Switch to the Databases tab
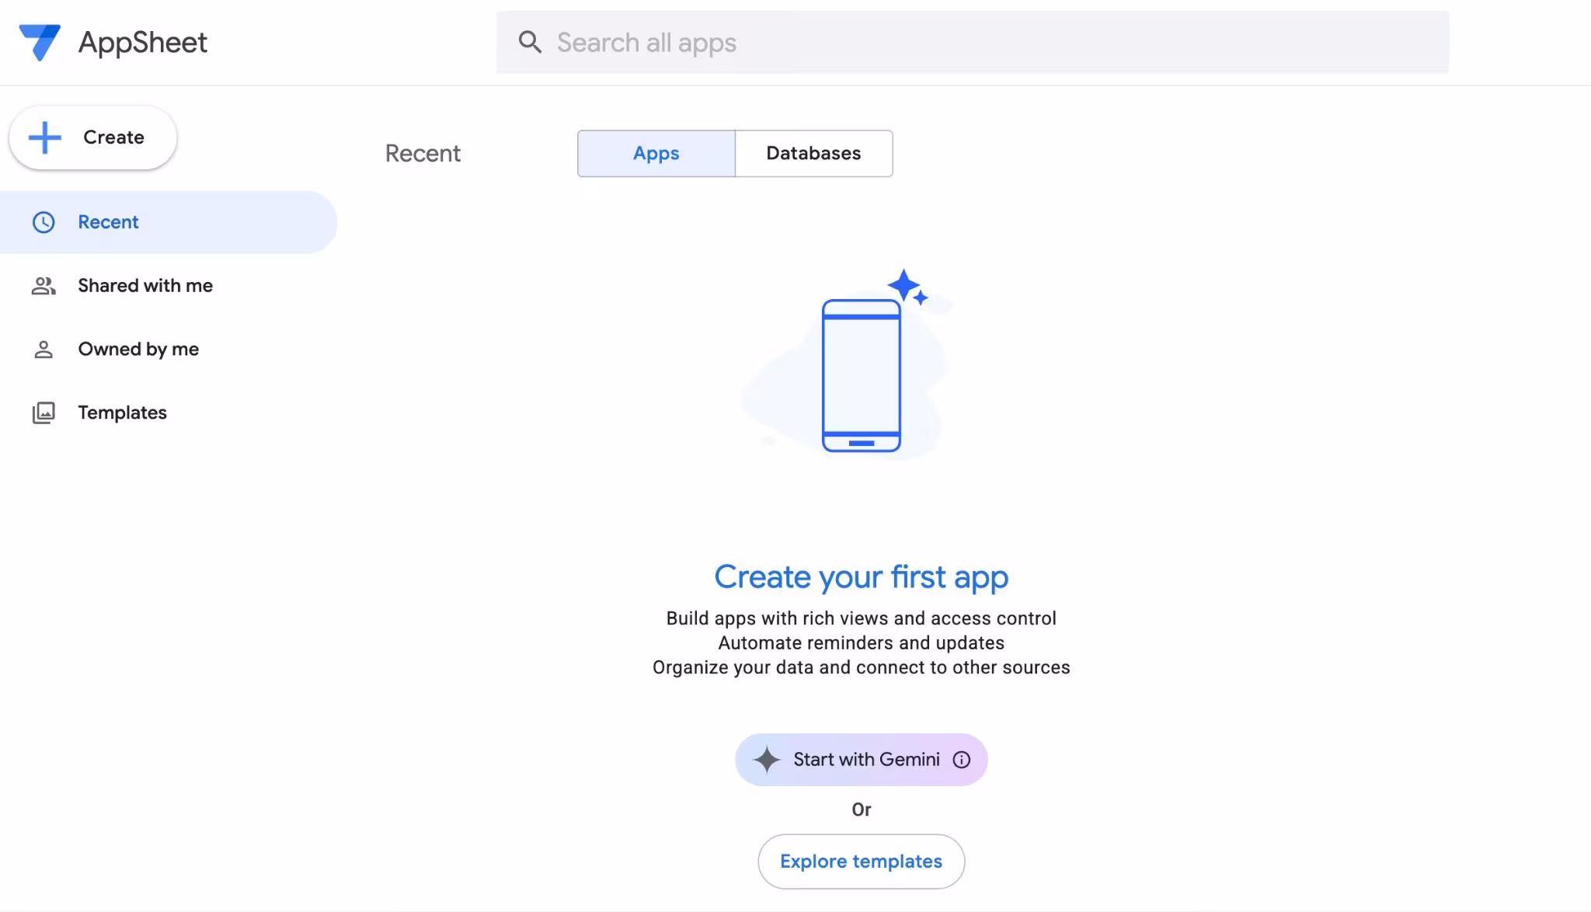The image size is (1591, 912). tap(814, 154)
